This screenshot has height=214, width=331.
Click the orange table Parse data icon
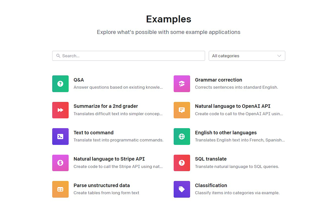point(60,189)
